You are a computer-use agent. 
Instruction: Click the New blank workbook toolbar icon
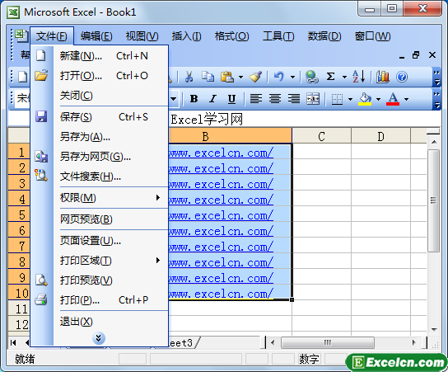coord(23,77)
